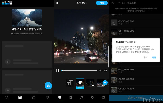This screenshot has height=103, width=163.
Task: Open the format layout tab icon
Action: [103, 97]
